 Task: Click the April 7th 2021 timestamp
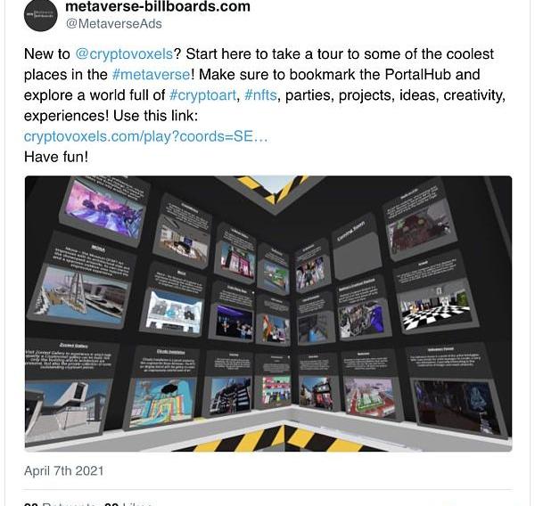click(x=64, y=470)
